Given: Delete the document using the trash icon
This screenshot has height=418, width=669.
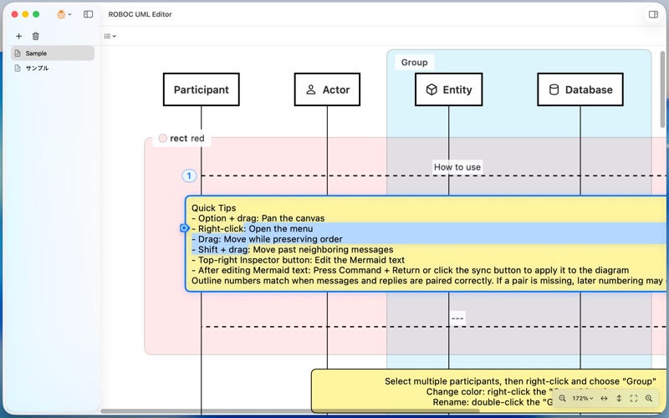Looking at the screenshot, I should (36, 36).
